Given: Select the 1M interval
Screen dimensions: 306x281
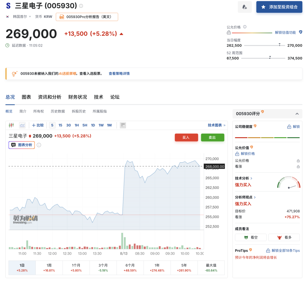Looking at the screenshot, I should coord(109,125).
